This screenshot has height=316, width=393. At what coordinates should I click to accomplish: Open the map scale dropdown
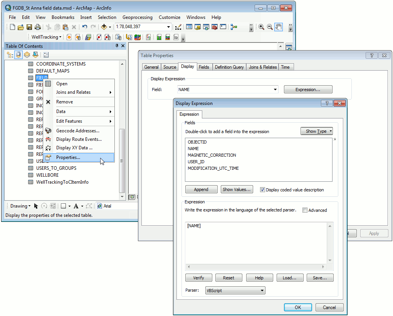coord(168,27)
